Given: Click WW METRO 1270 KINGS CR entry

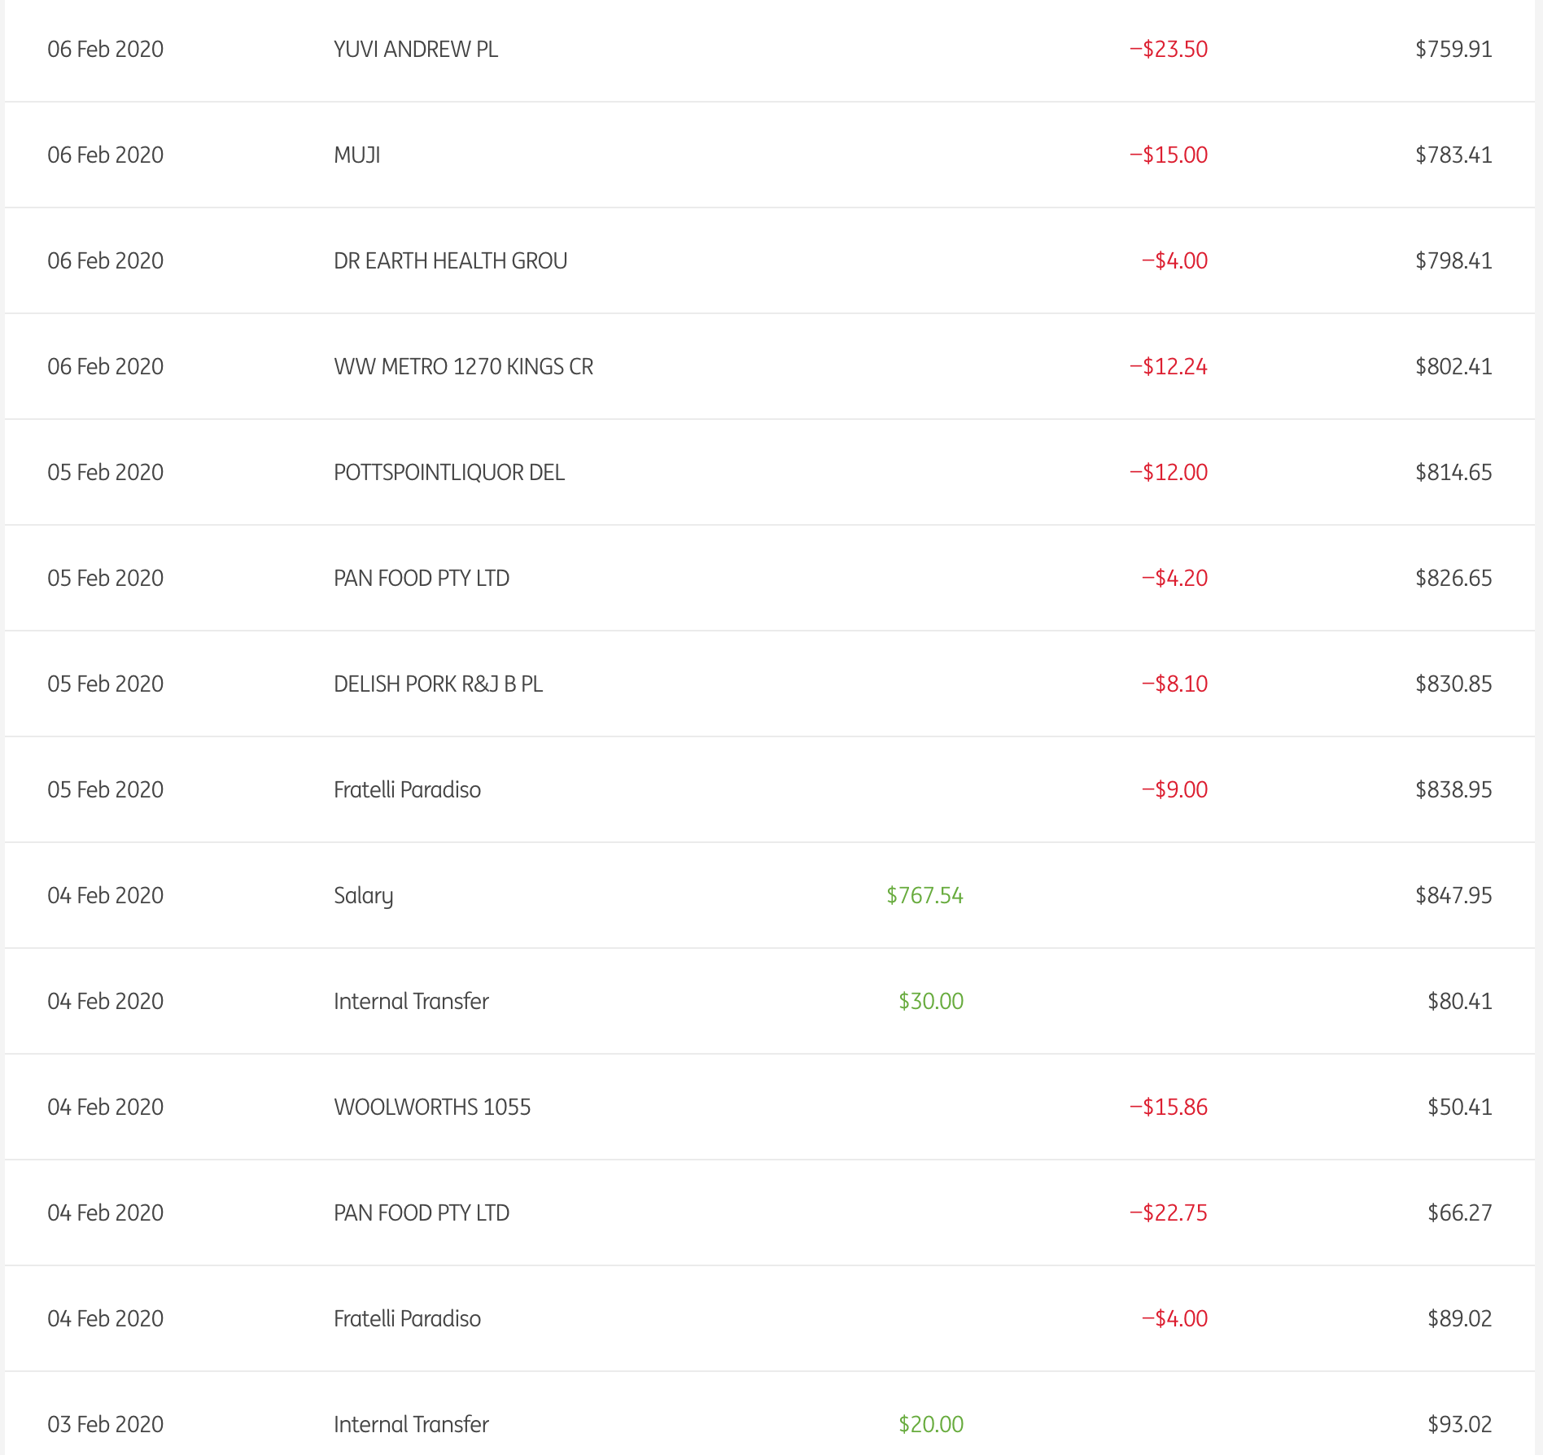Looking at the screenshot, I should click(463, 367).
